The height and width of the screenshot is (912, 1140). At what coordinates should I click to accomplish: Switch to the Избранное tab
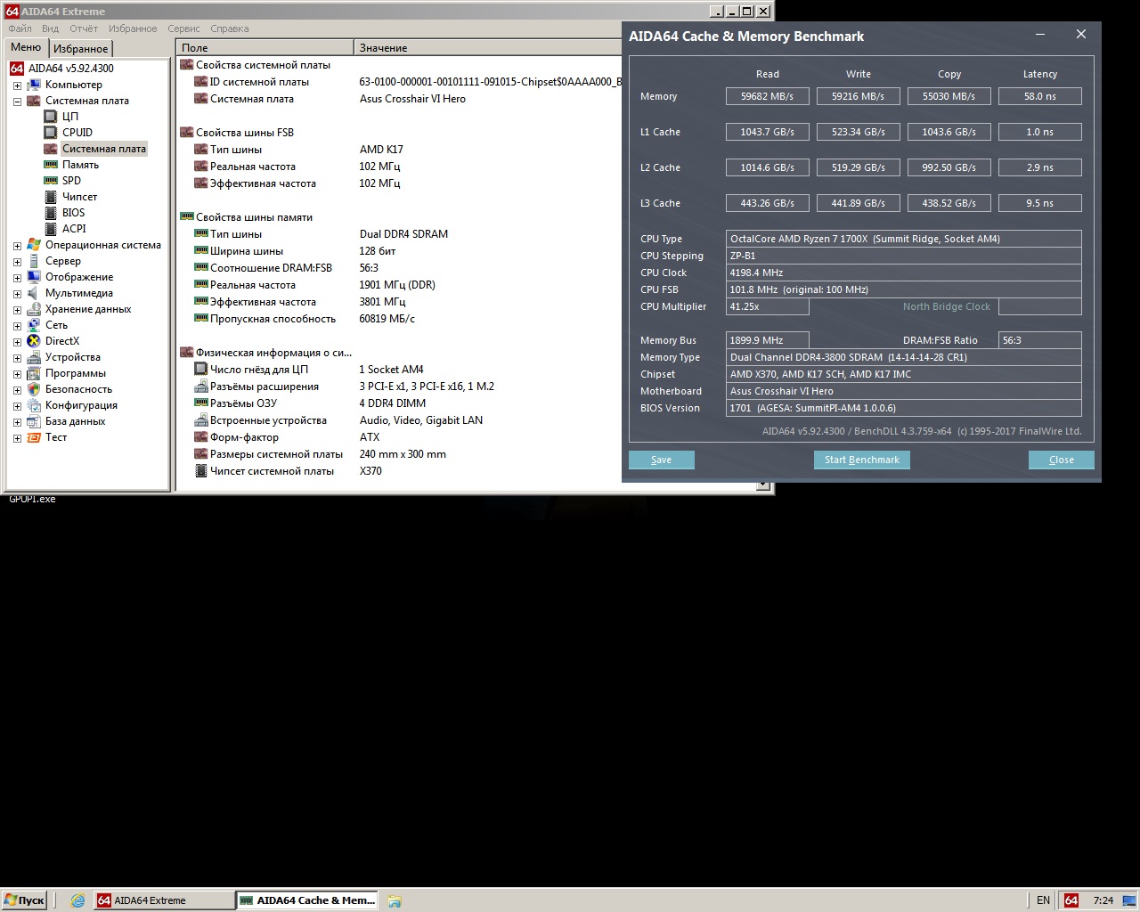(81, 49)
